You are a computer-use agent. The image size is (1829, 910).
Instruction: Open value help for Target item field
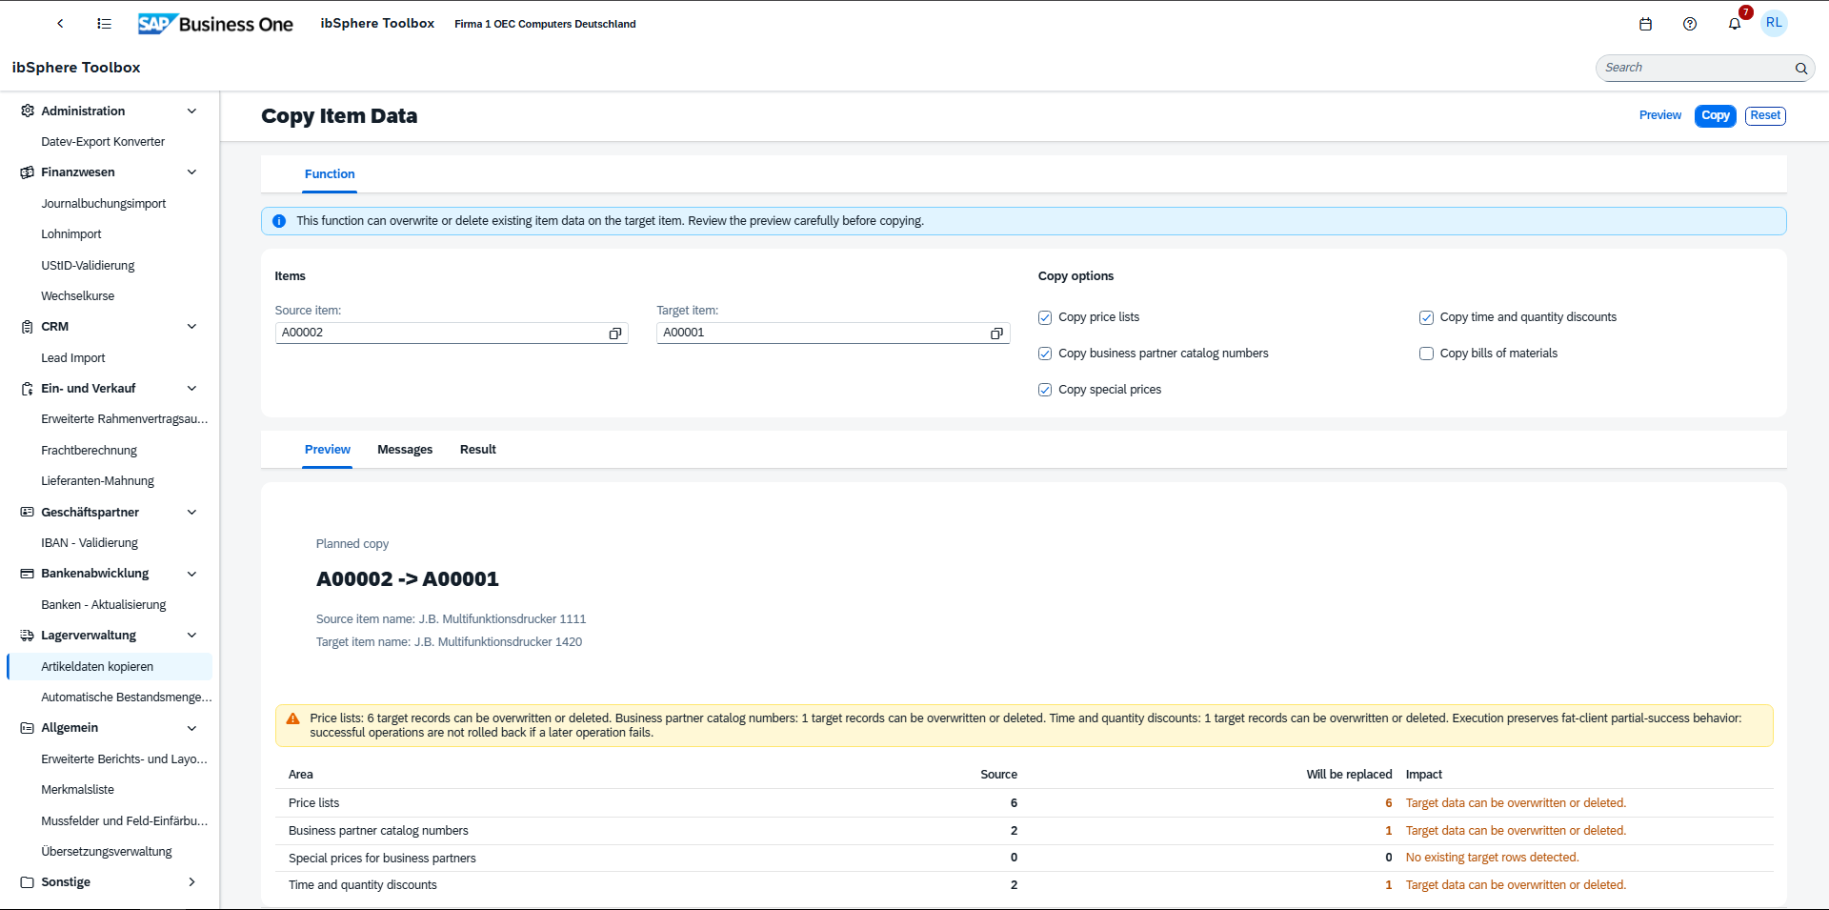coord(996,333)
